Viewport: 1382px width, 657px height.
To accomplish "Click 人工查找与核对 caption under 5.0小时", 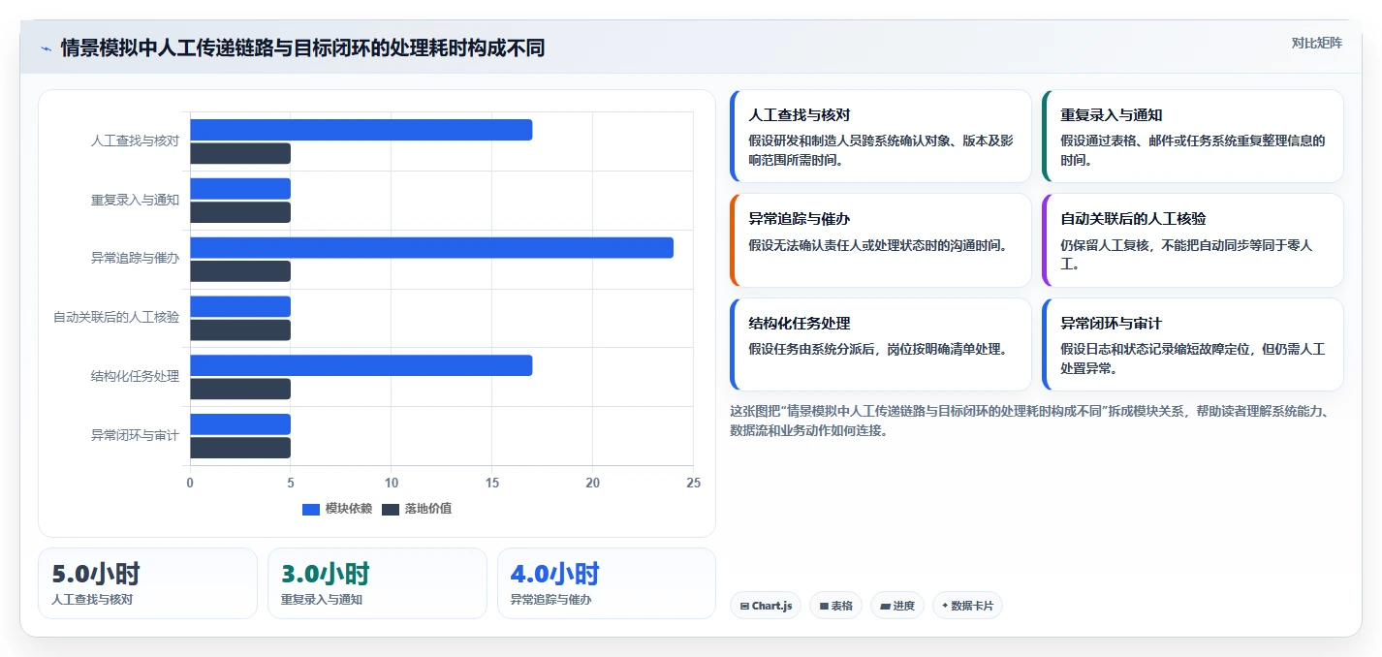I will click(x=92, y=600).
